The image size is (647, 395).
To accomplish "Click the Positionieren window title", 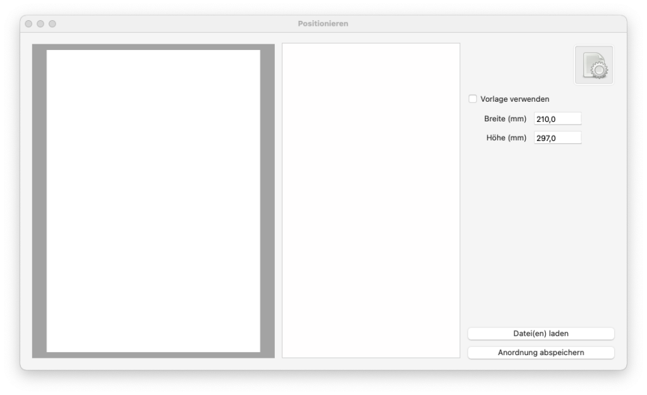I will coord(323,24).
